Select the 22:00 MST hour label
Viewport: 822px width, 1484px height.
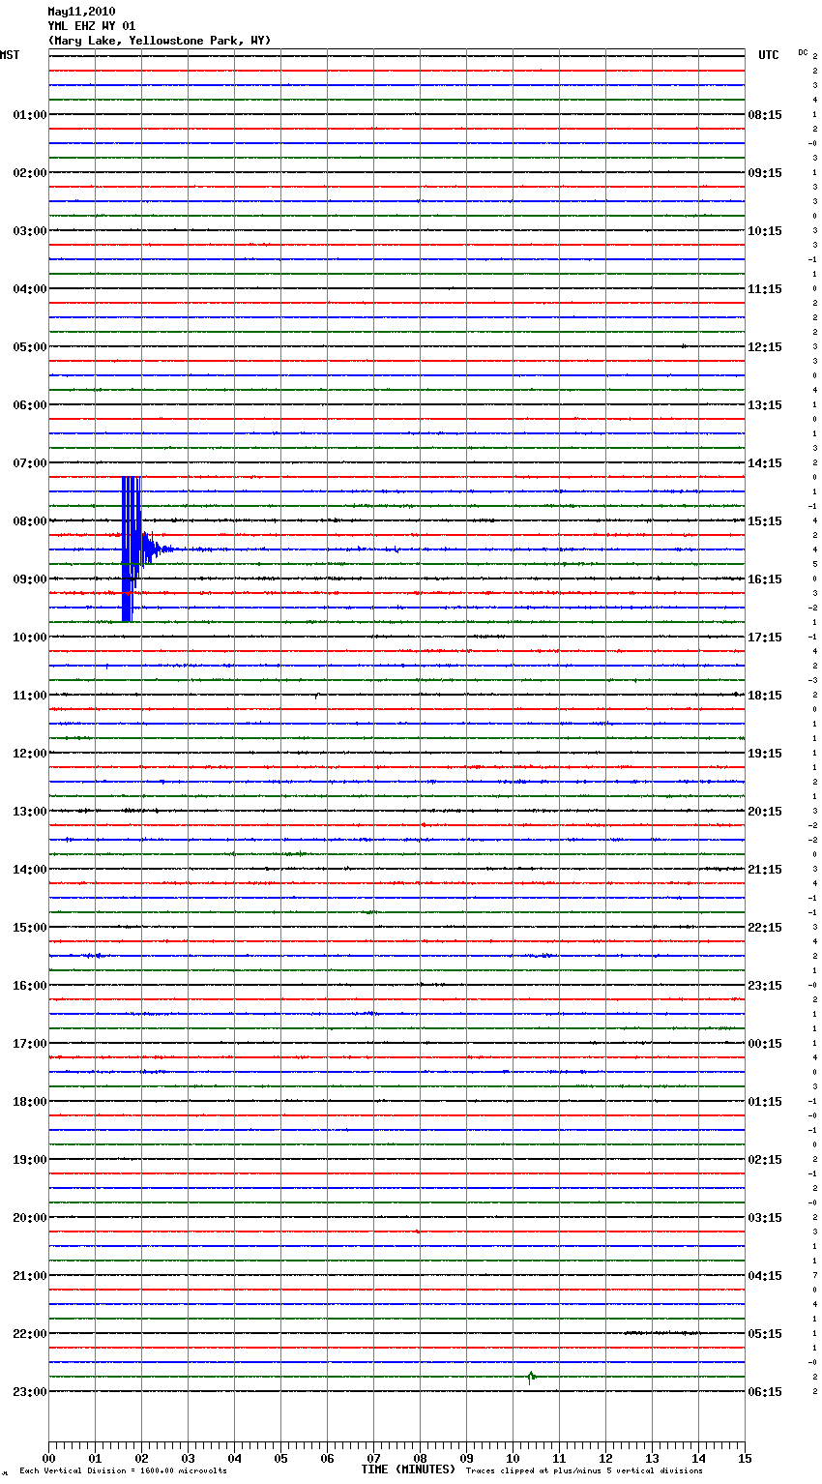(29, 1333)
